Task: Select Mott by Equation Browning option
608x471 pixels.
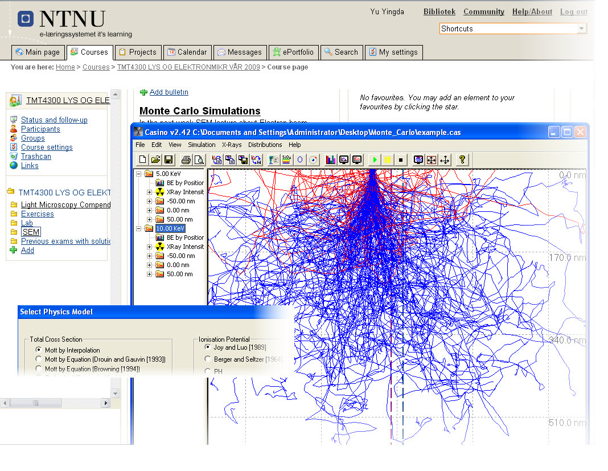Action: coord(38,368)
